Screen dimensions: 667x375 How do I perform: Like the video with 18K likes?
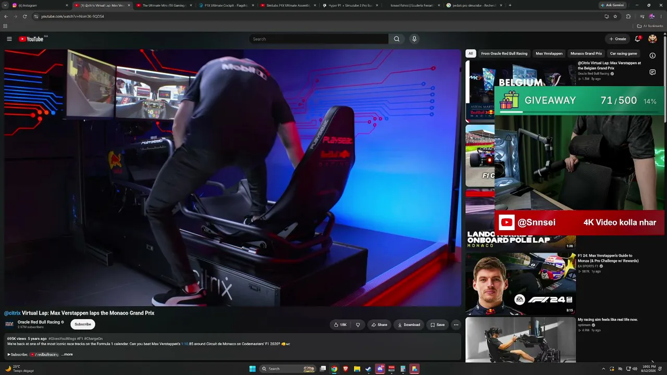click(340, 324)
